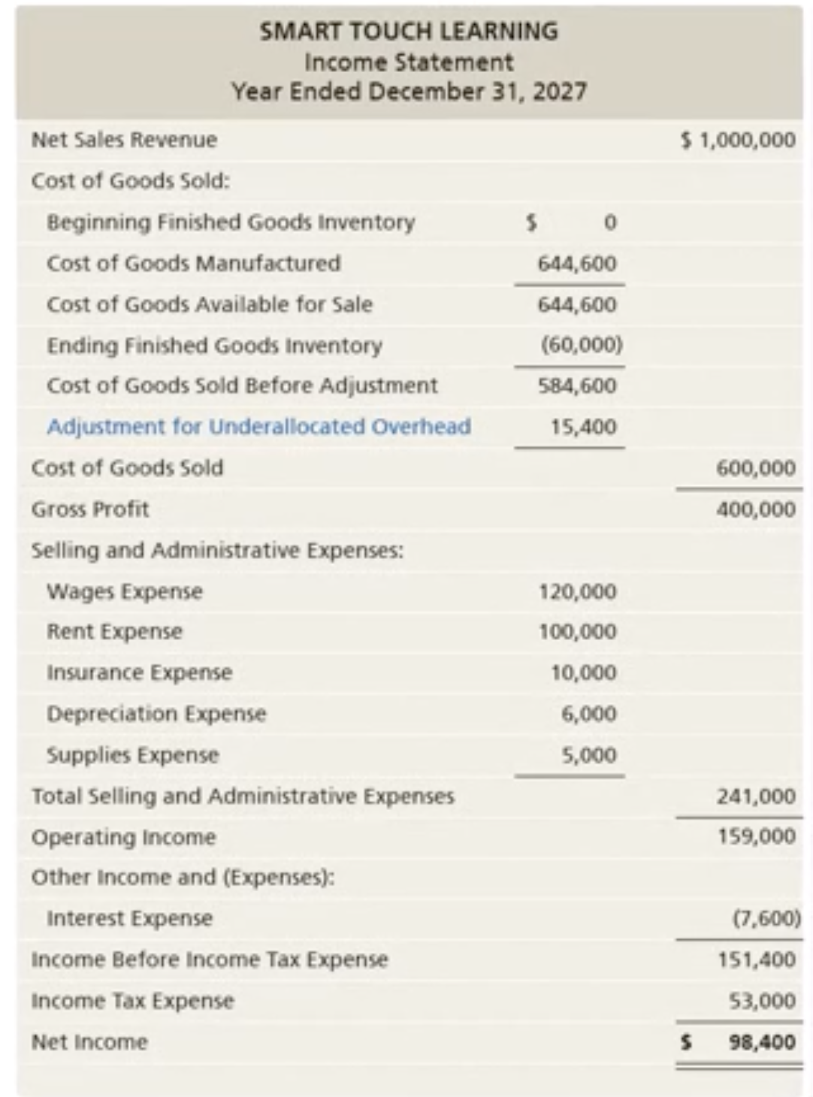Click the Depreciation Expense label

(x=156, y=713)
